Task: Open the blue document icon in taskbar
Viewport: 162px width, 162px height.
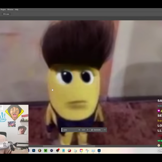Action: (64, 150)
